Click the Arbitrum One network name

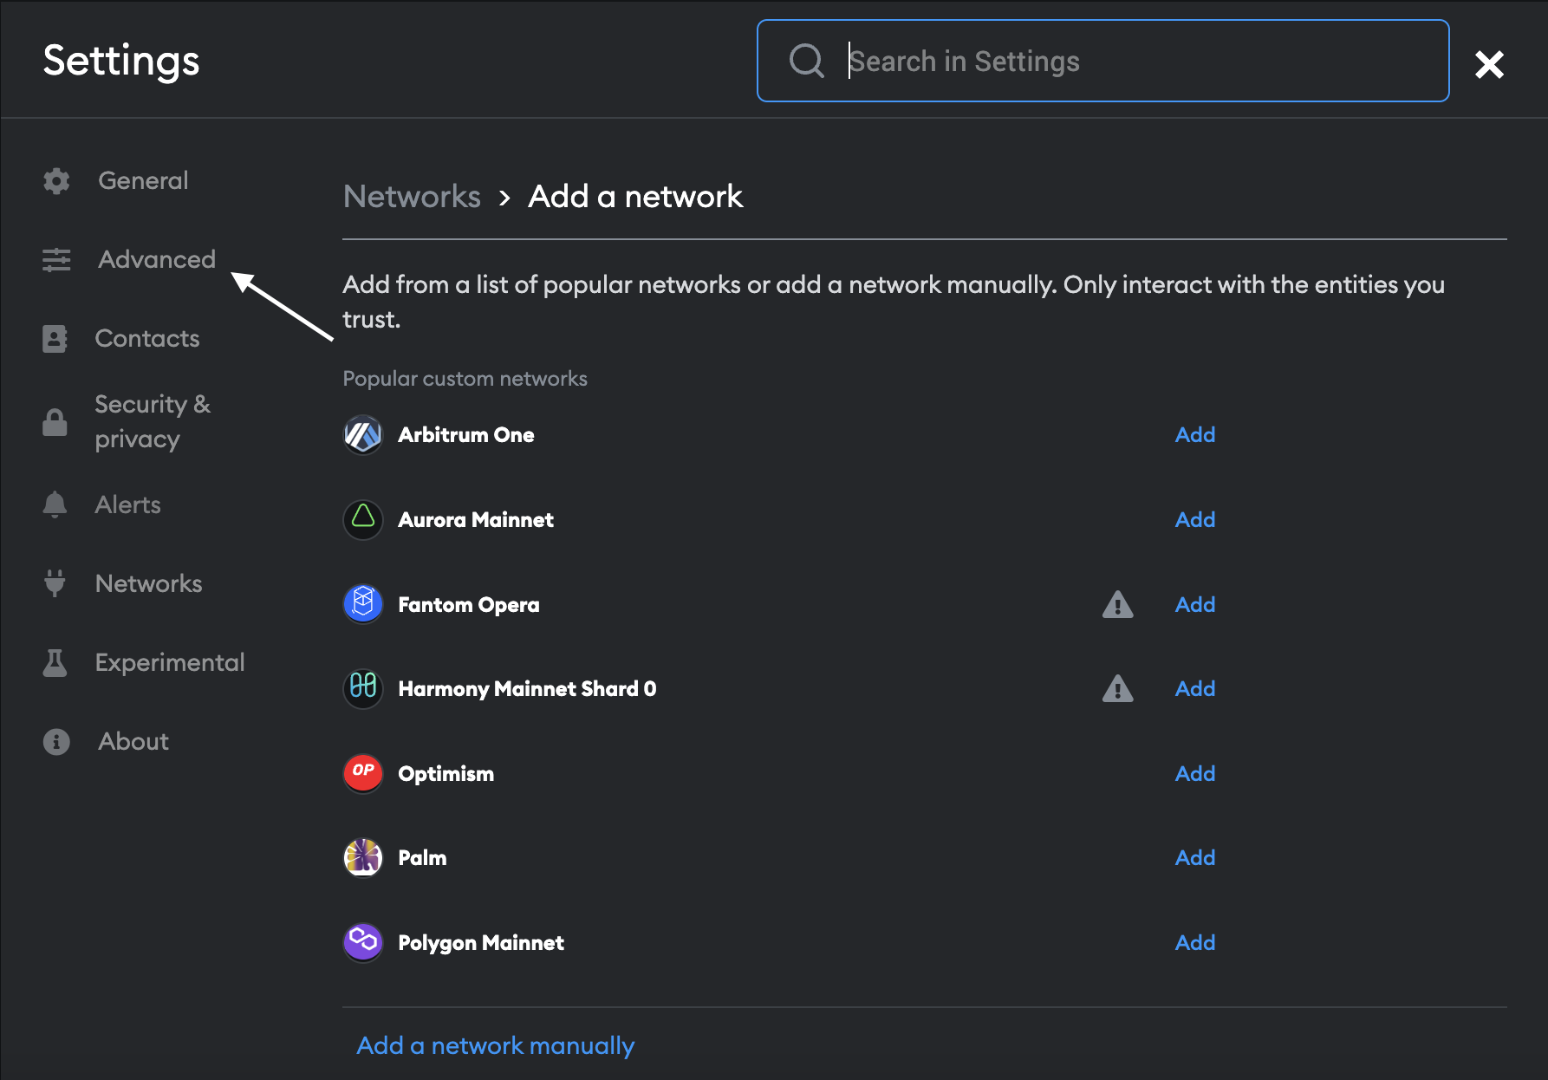click(466, 434)
